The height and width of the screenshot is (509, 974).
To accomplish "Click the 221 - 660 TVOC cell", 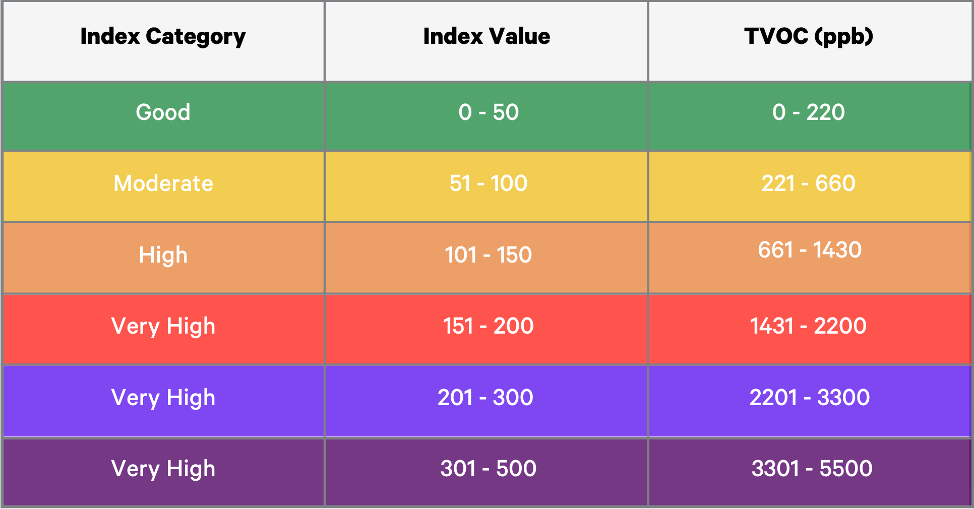I will [x=808, y=183].
